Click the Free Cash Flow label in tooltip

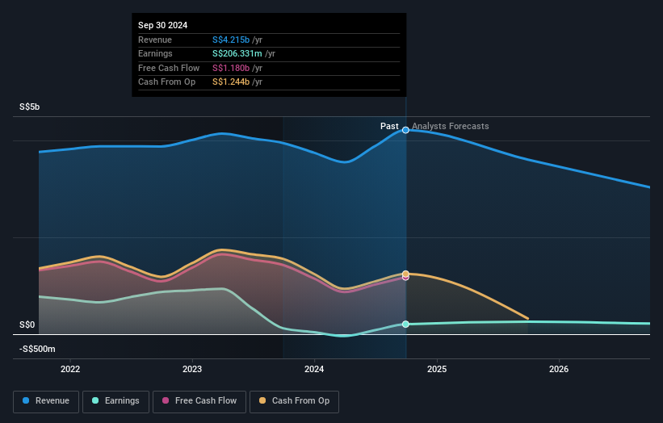169,68
